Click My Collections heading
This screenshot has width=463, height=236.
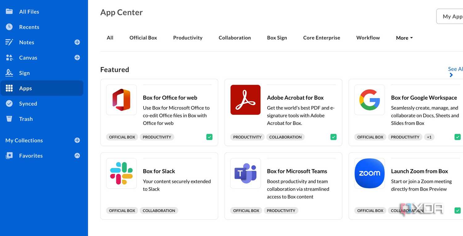click(x=24, y=140)
